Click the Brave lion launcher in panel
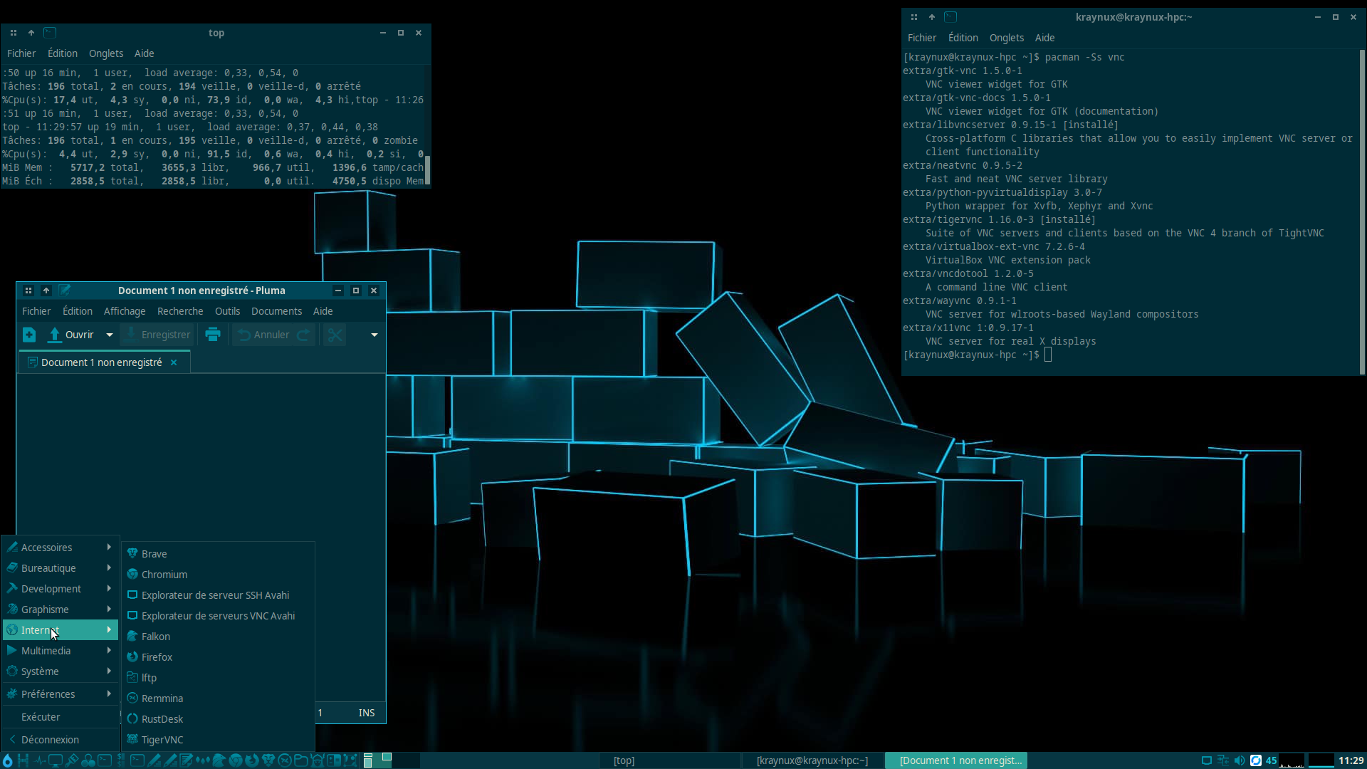This screenshot has width=1367, height=769. 268,760
